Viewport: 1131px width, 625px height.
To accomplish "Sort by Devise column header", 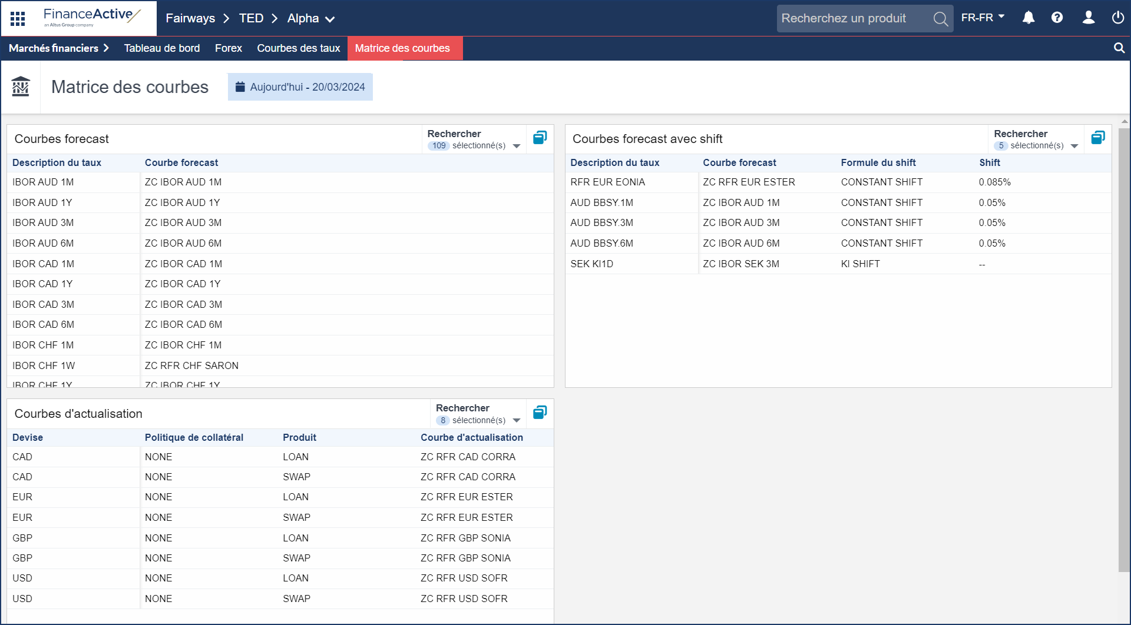I will coord(28,437).
